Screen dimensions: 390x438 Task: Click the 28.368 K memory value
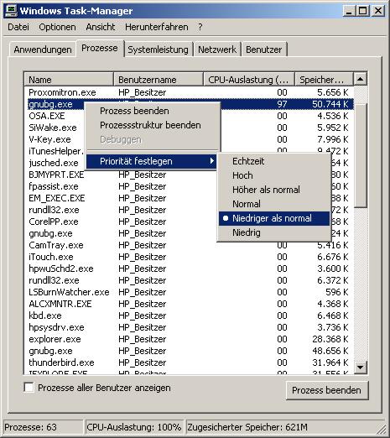point(330,339)
